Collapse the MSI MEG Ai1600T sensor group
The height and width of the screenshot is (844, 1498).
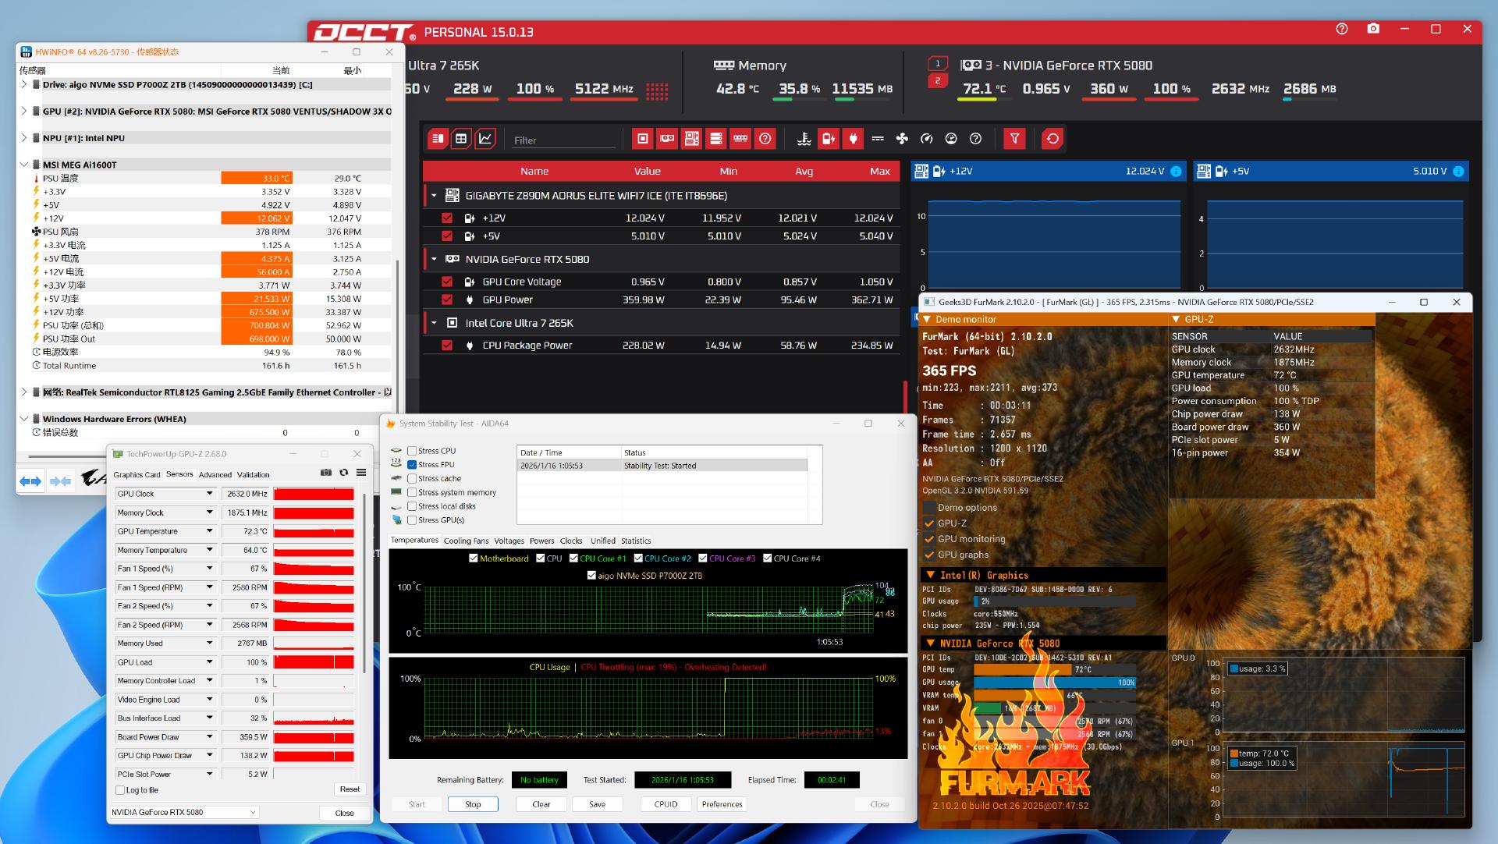tap(24, 165)
